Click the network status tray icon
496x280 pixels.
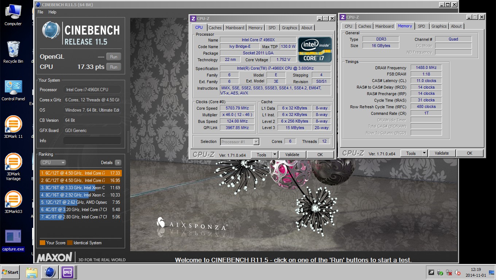[449, 272]
